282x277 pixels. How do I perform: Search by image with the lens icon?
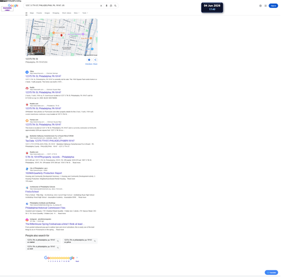(x=112, y=6)
